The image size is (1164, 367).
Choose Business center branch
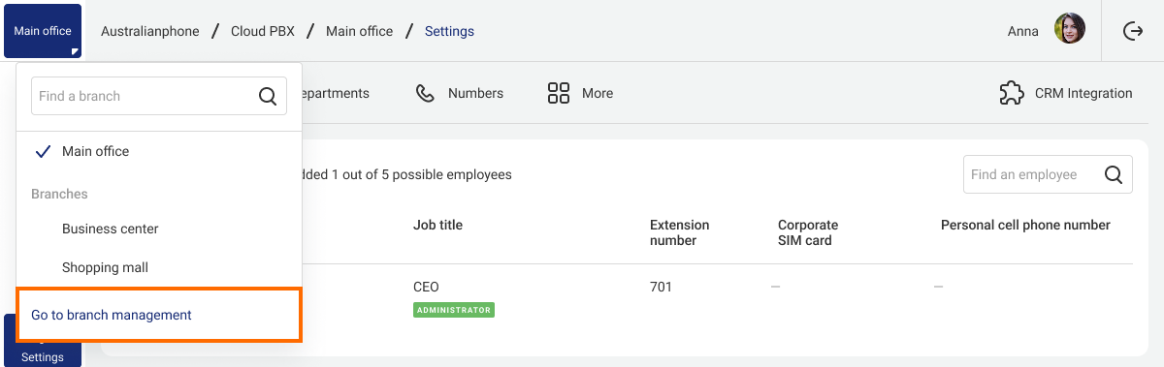click(x=110, y=229)
